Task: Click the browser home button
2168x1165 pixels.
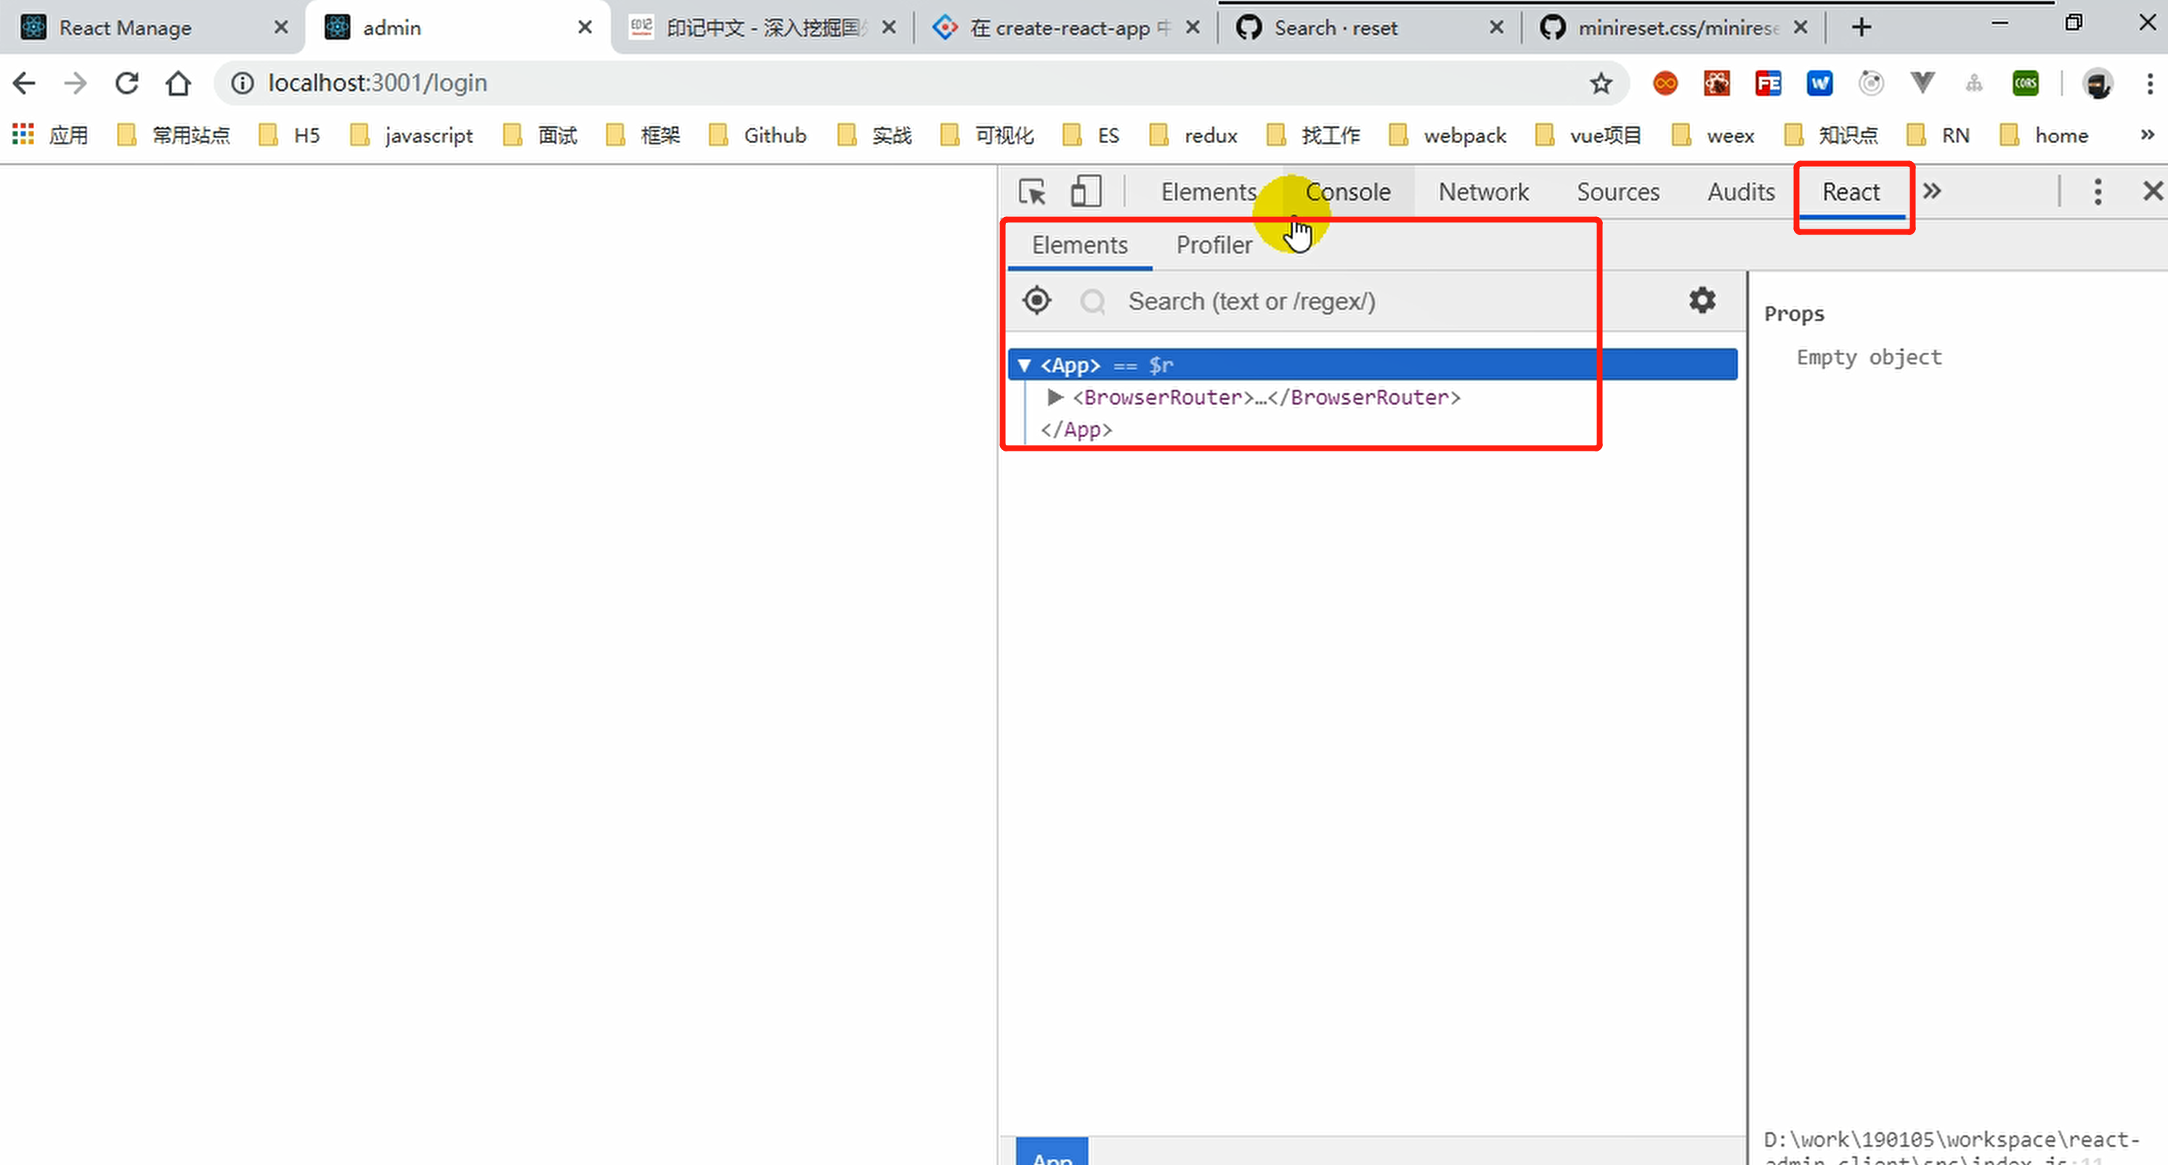Action: tap(179, 83)
